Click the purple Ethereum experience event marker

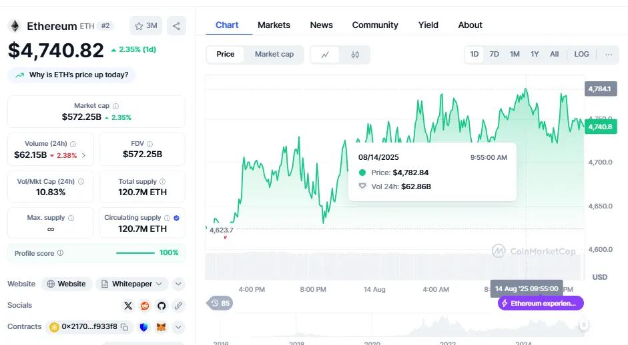[x=541, y=303]
